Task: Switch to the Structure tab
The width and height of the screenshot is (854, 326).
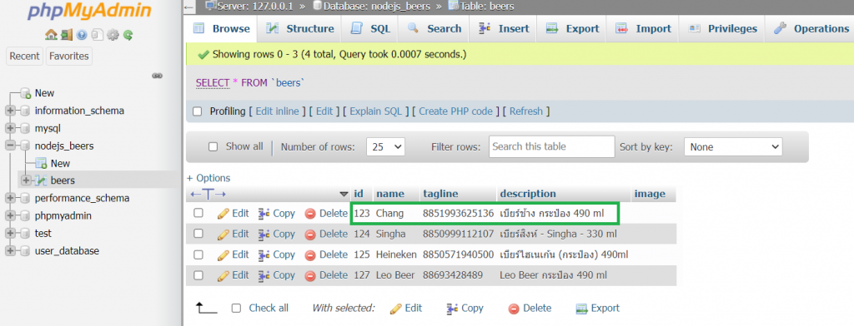Action: tap(299, 29)
